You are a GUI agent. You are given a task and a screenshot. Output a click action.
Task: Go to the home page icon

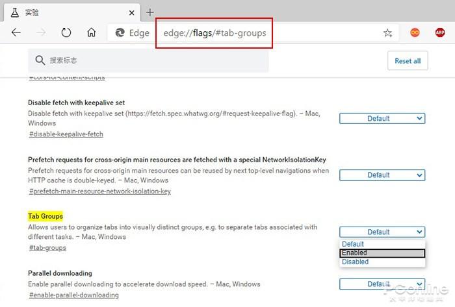pyautogui.click(x=92, y=32)
